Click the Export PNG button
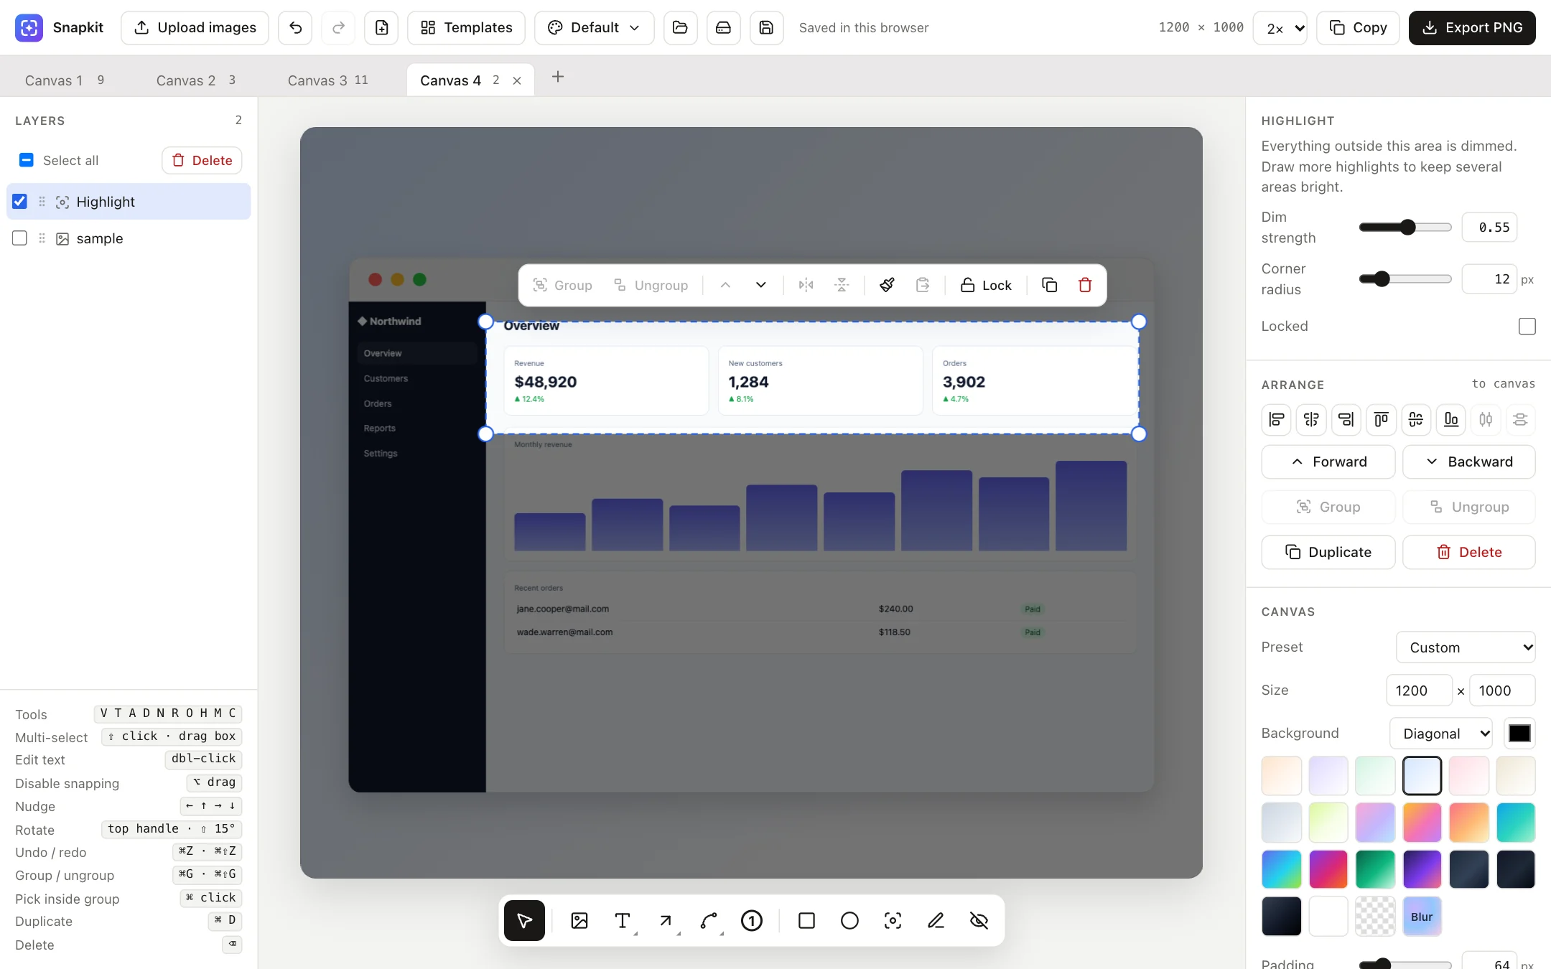This screenshot has height=969, width=1551. pyautogui.click(x=1472, y=28)
